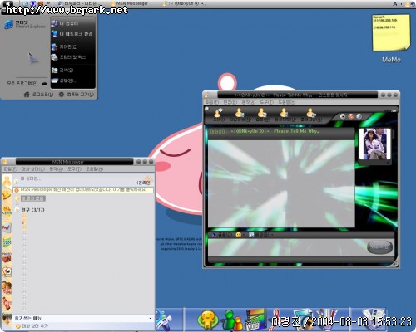Launch the MSN buddies dock icon
Screen dimensions: 416x332
(x=232, y=320)
